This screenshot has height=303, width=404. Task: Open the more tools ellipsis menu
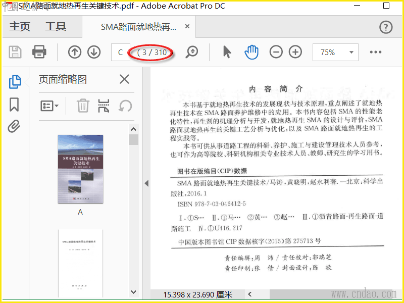point(376,52)
